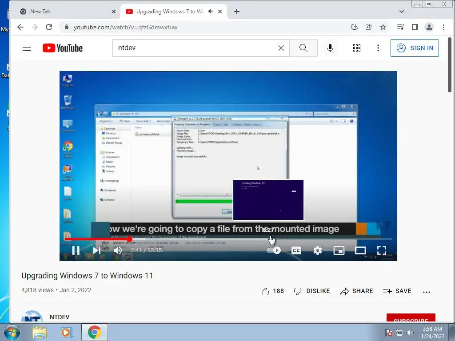Open the tab search dropdown arrow
This screenshot has width=455, height=341.
(x=402, y=12)
